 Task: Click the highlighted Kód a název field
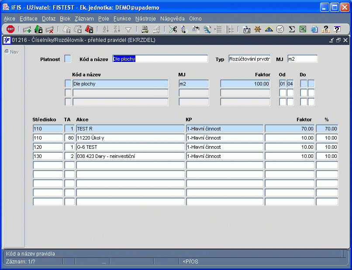pos(160,59)
